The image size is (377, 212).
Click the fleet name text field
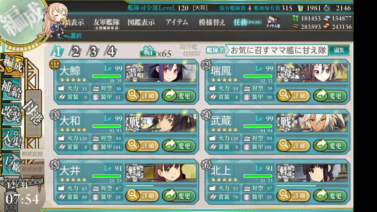coord(278,50)
